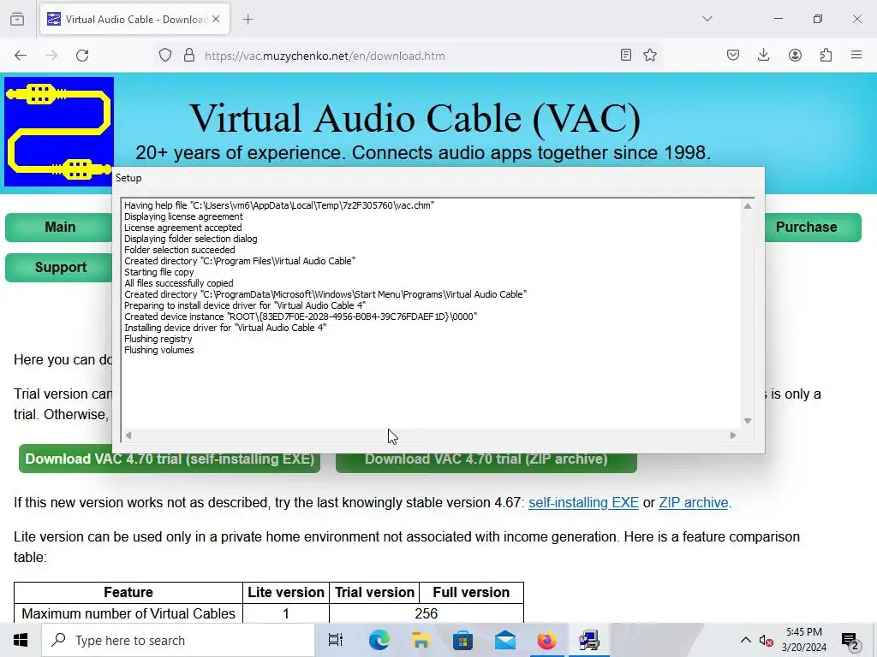The height and width of the screenshot is (657, 877).
Task: Click 'Maximum number of Virtual Cables' cell
Action: [128, 613]
